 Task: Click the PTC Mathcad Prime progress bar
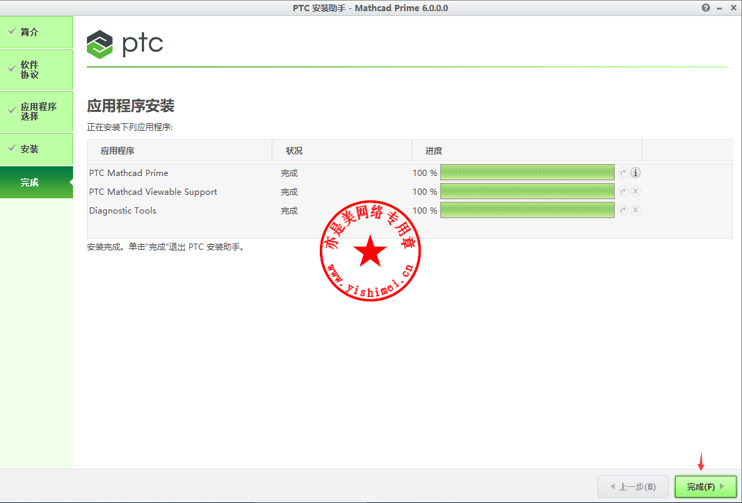(527, 173)
